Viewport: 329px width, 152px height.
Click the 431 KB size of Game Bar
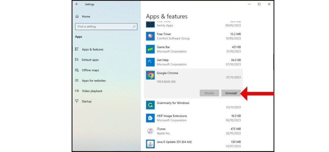tap(236, 47)
